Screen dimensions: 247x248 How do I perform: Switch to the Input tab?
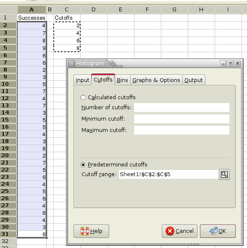click(x=82, y=80)
